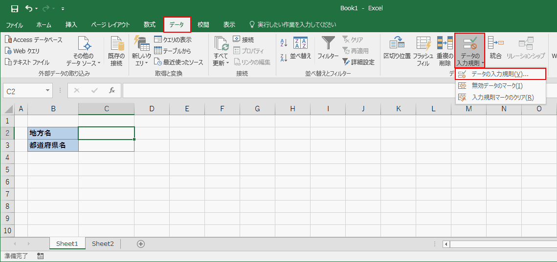Switch to Sheet2 tab
557x262 pixels.
pyautogui.click(x=103, y=243)
